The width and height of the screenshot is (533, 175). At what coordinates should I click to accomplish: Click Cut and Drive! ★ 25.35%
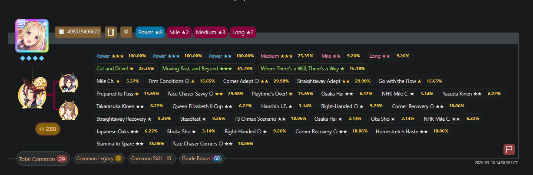(125, 69)
